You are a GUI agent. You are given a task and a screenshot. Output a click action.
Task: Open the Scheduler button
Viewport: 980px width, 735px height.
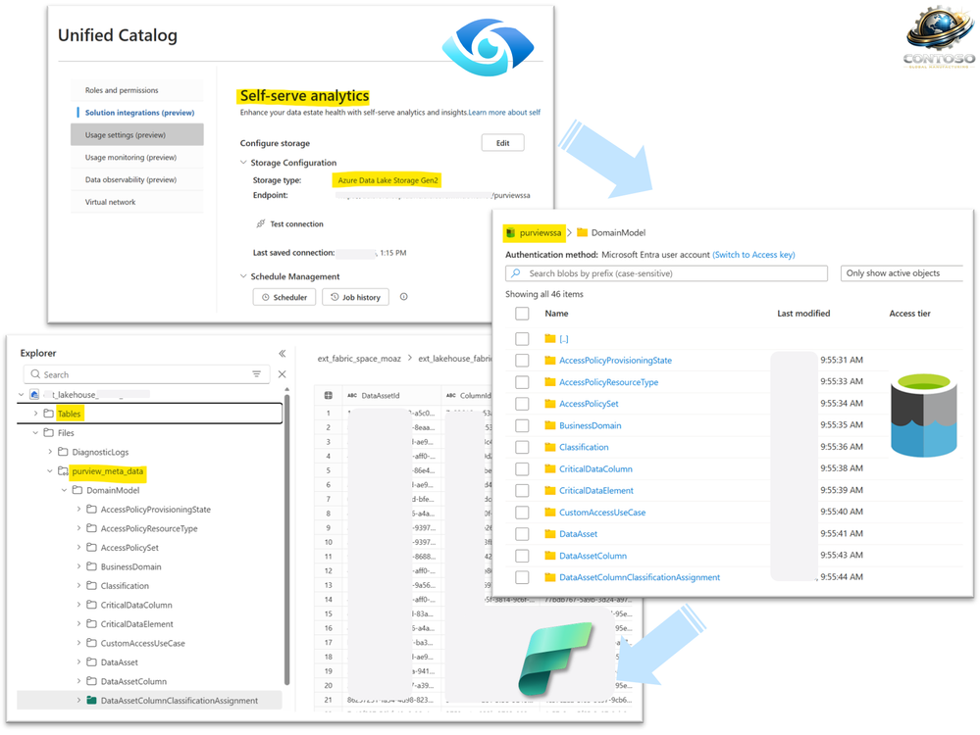pos(284,297)
